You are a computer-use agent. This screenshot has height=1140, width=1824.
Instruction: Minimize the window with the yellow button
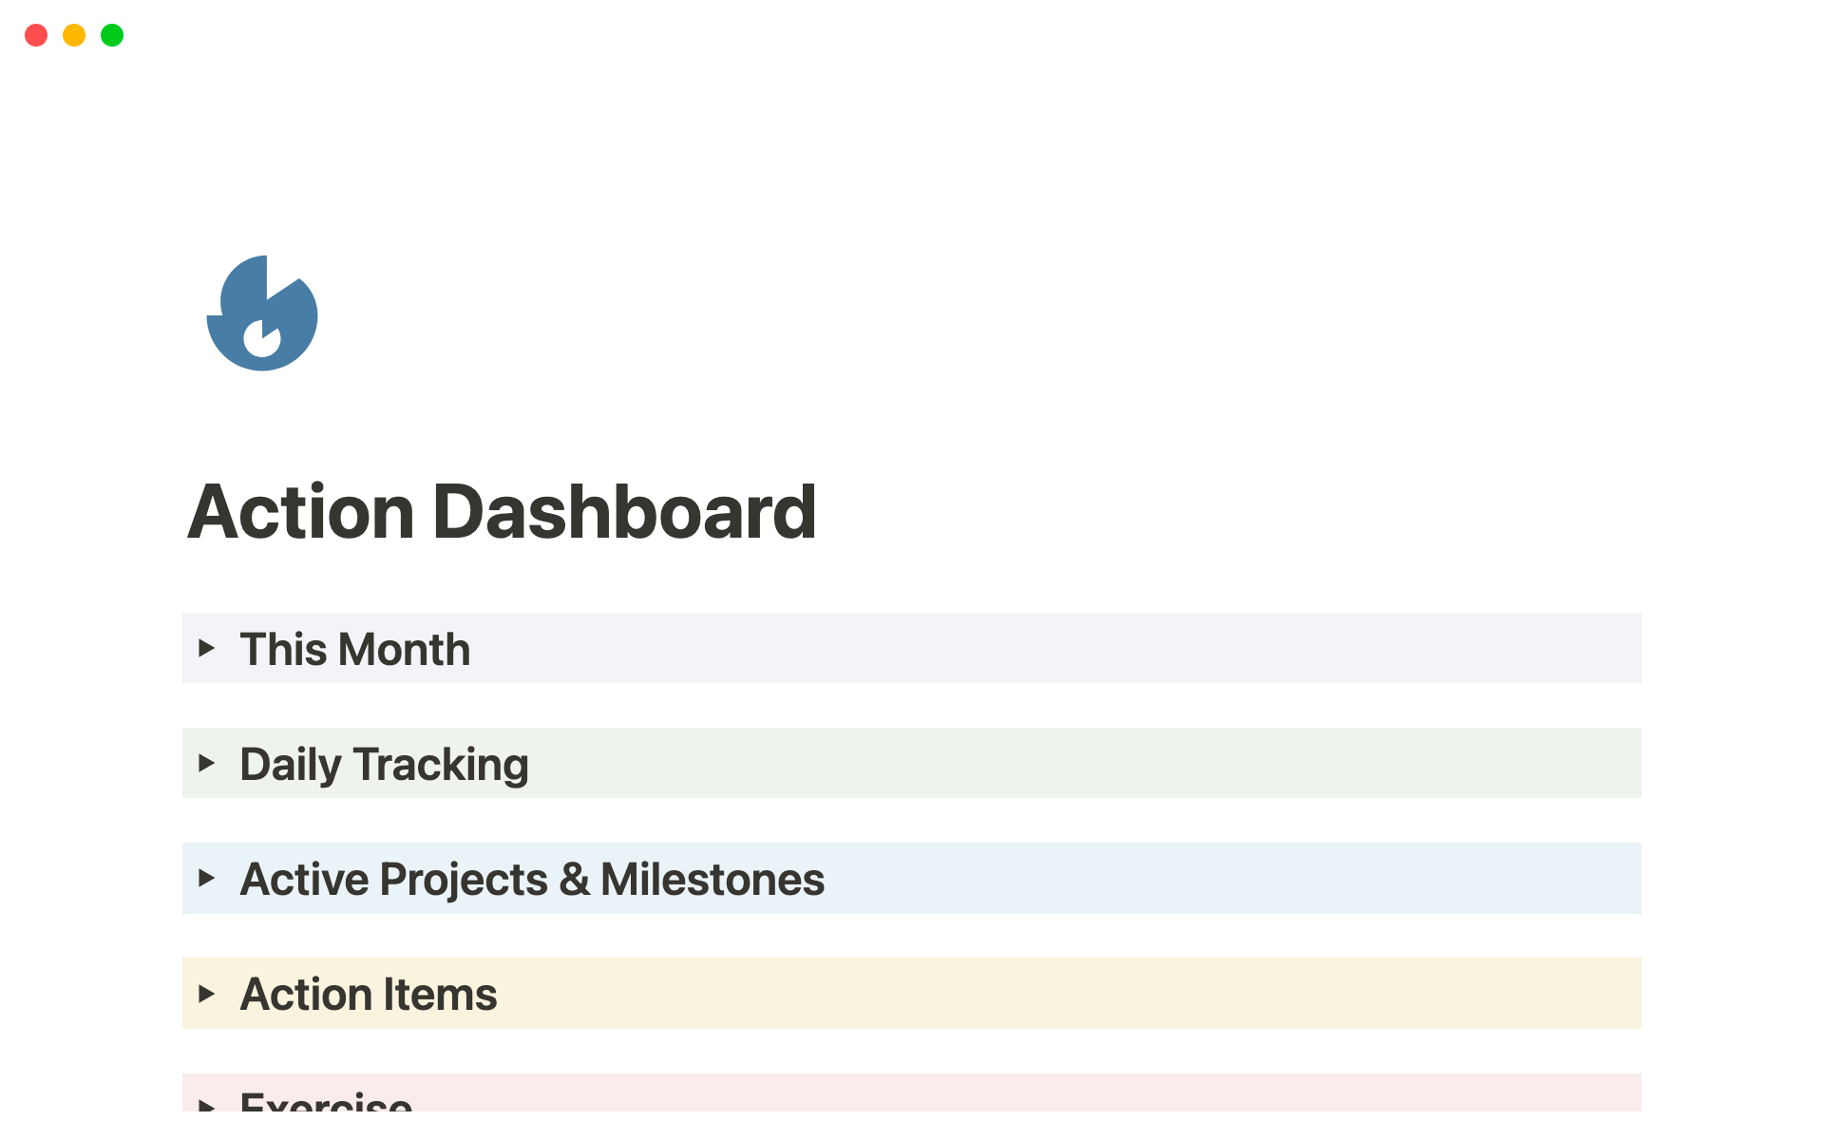pyautogui.click(x=74, y=35)
